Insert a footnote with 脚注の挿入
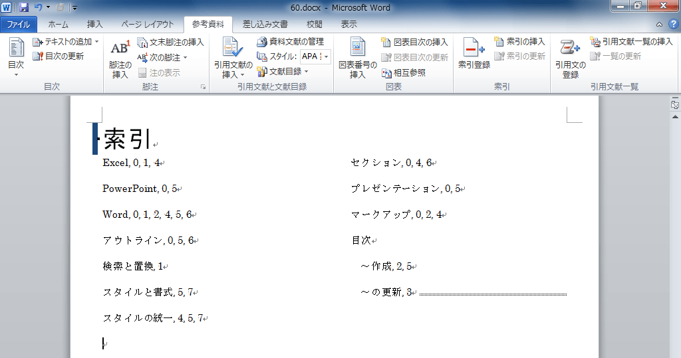The image size is (681, 358). (120, 59)
